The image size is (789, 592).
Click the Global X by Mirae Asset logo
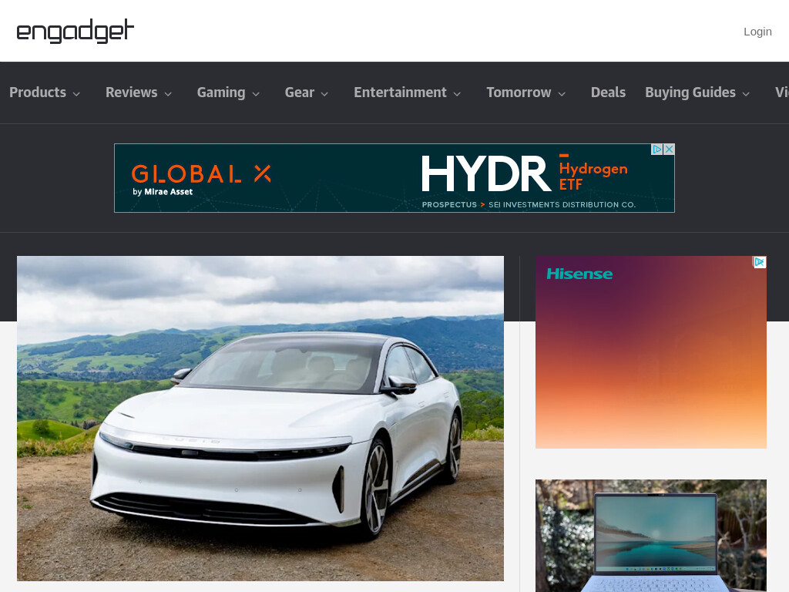[x=201, y=180]
